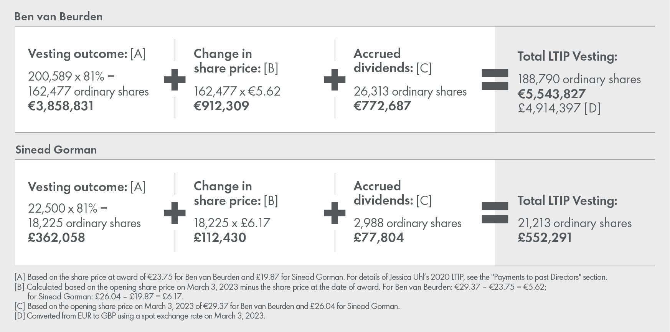This screenshot has height=332, width=670.
Task: Click the plus sign before Ben van Beurden's accrued dividends
Action: (x=335, y=80)
